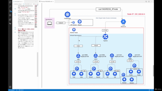Click the preview pane vertical scrollbar
Image resolution: width=162 pixels, height=91 pixels.
[153, 71]
